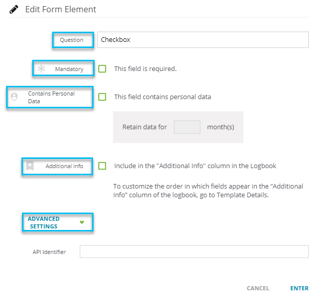This screenshot has height=301, width=318.
Task: Click the Additional info label text
Action: coord(64,166)
